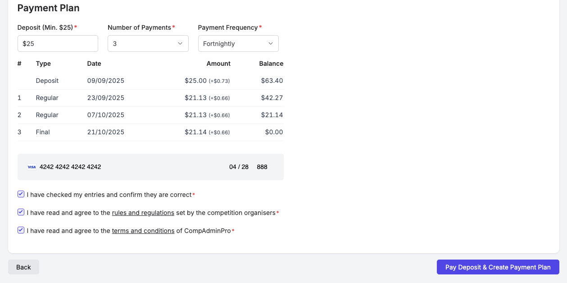Select Regular payment row 2 dated 07/10/2025
The width and height of the screenshot is (567, 283).
point(150,115)
